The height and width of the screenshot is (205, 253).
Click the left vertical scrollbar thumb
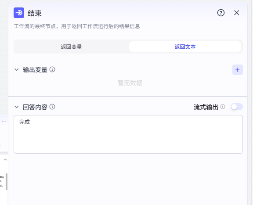[7, 182]
